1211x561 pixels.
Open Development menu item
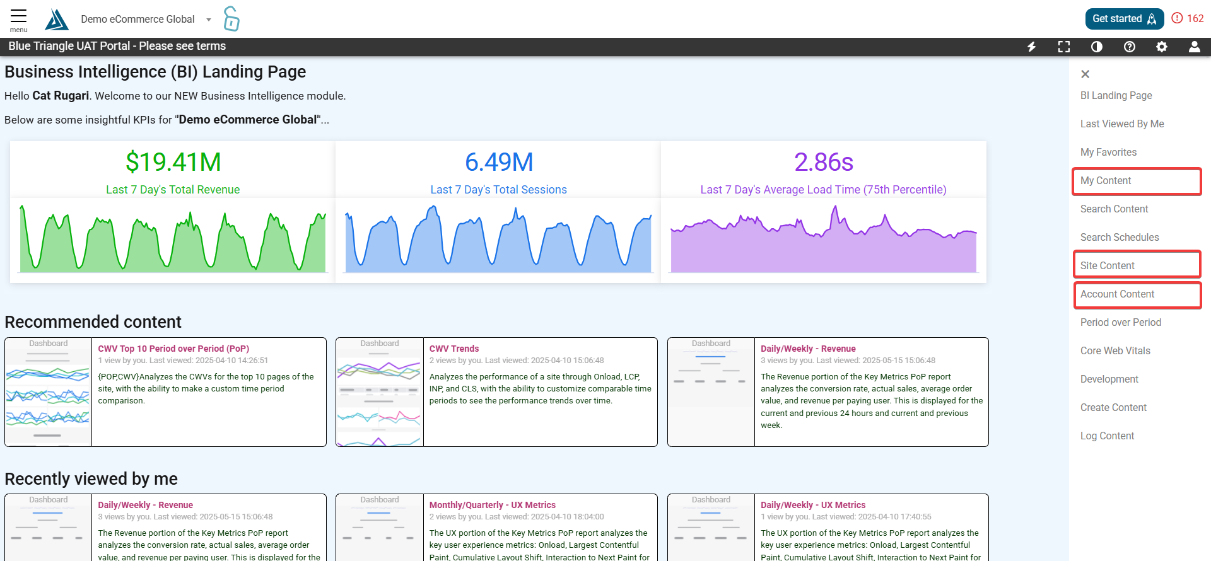pos(1109,379)
